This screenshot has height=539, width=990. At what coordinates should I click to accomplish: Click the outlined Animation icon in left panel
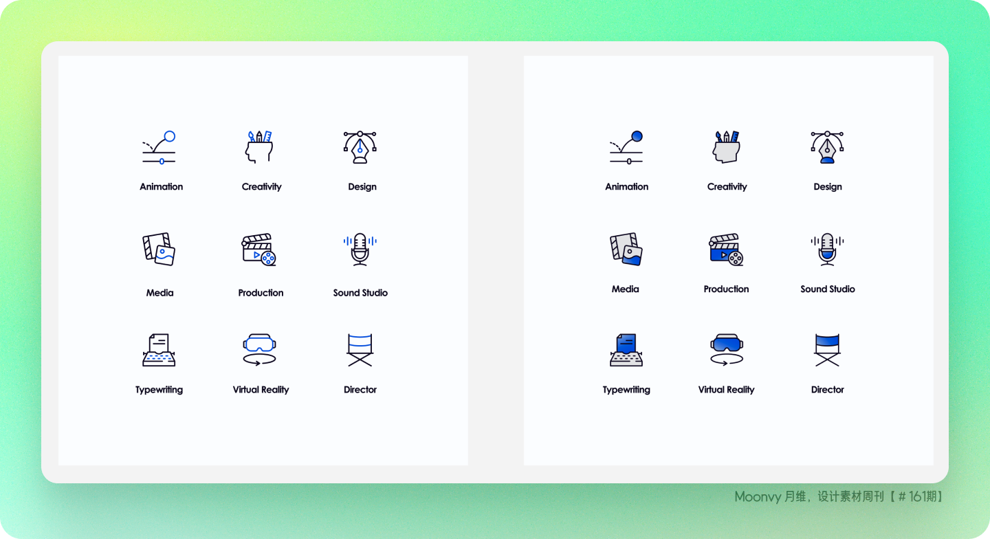click(x=159, y=147)
